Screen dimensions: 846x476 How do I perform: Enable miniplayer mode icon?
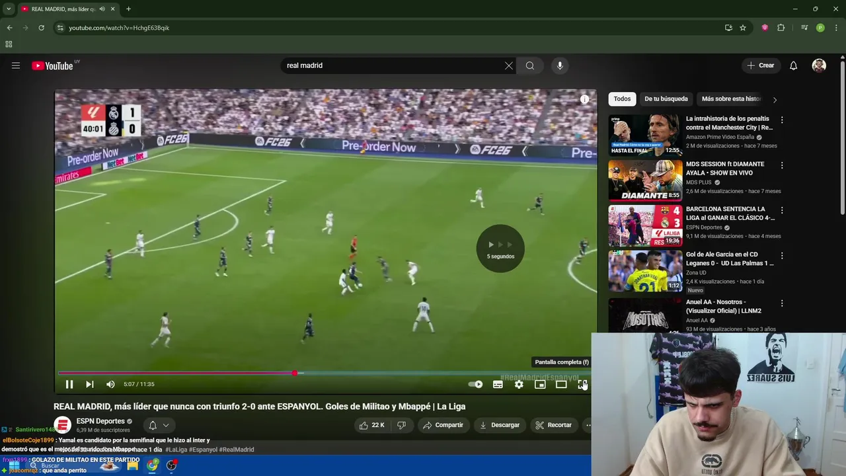click(x=540, y=384)
